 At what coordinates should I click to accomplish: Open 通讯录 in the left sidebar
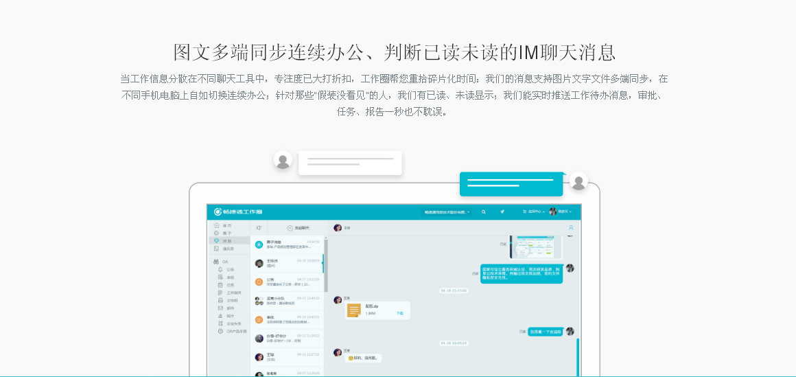coord(228,249)
